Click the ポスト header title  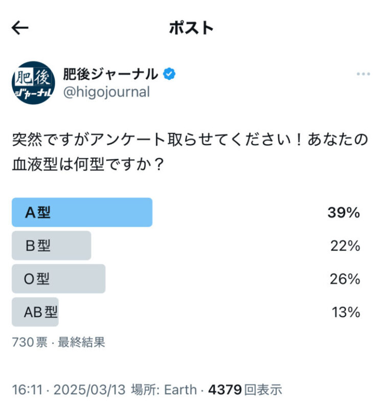click(x=191, y=28)
